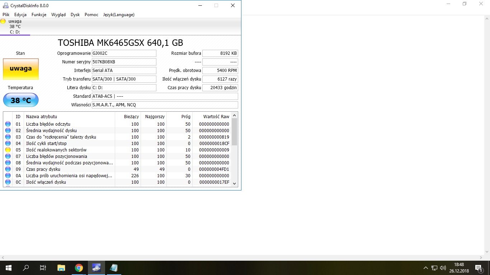Viewport: 490px width, 275px height.
Task: Click the yellow uwaga health status button
Action: [21, 69]
